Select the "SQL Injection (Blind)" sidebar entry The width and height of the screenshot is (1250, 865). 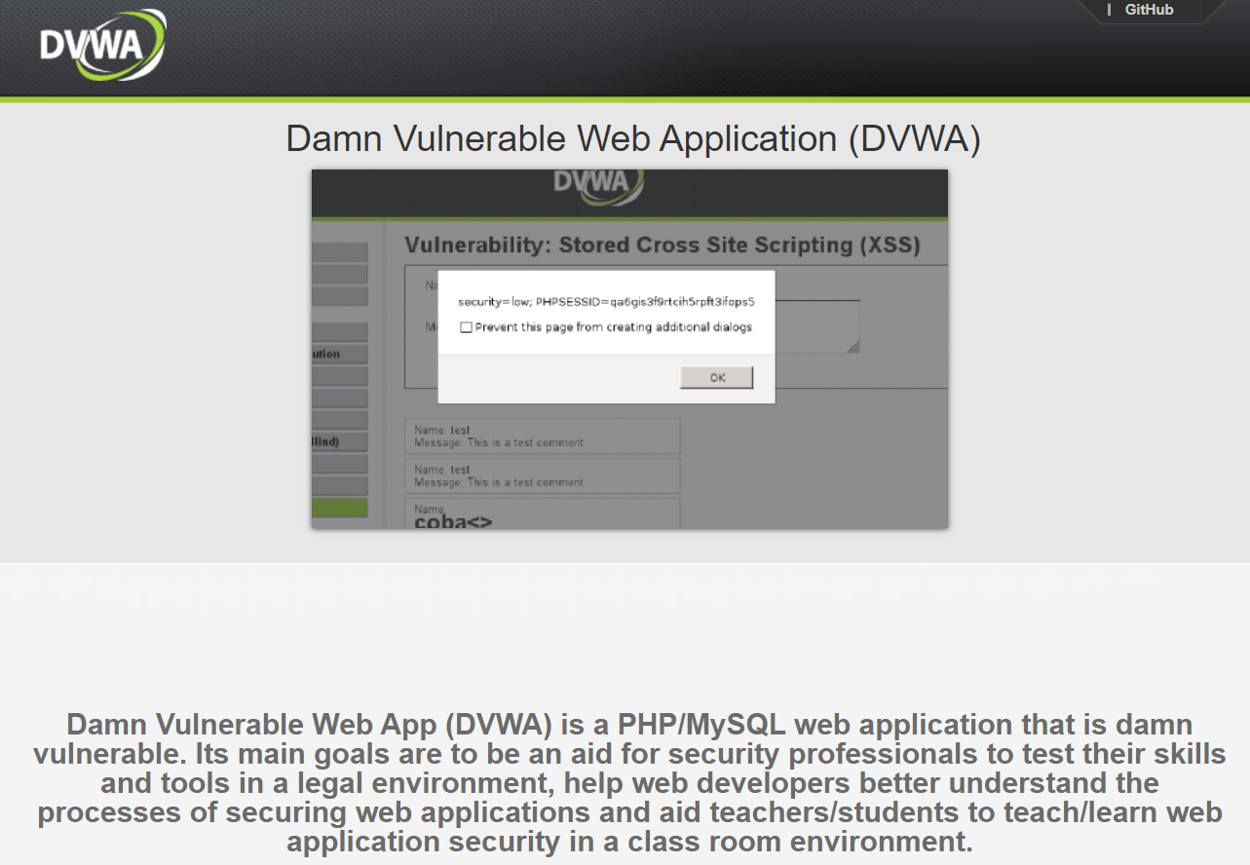[x=340, y=440]
